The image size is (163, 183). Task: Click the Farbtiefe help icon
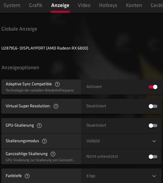point(27,176)
